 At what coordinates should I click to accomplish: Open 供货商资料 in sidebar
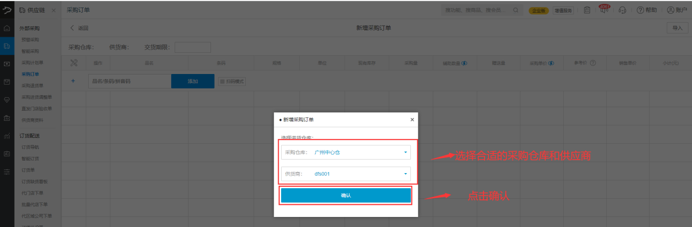click(32, 120)
